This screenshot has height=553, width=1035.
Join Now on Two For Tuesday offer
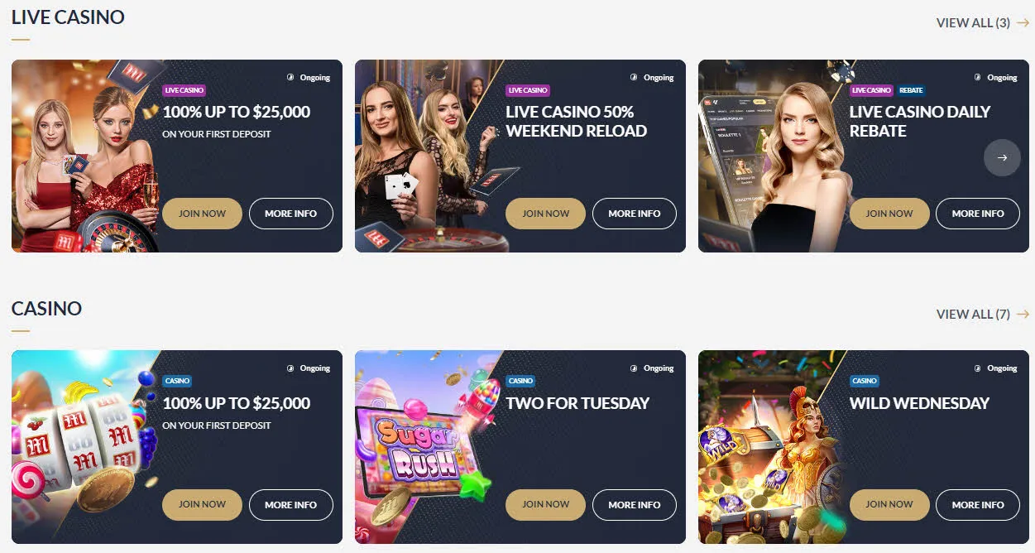click(x=545, y=504)
